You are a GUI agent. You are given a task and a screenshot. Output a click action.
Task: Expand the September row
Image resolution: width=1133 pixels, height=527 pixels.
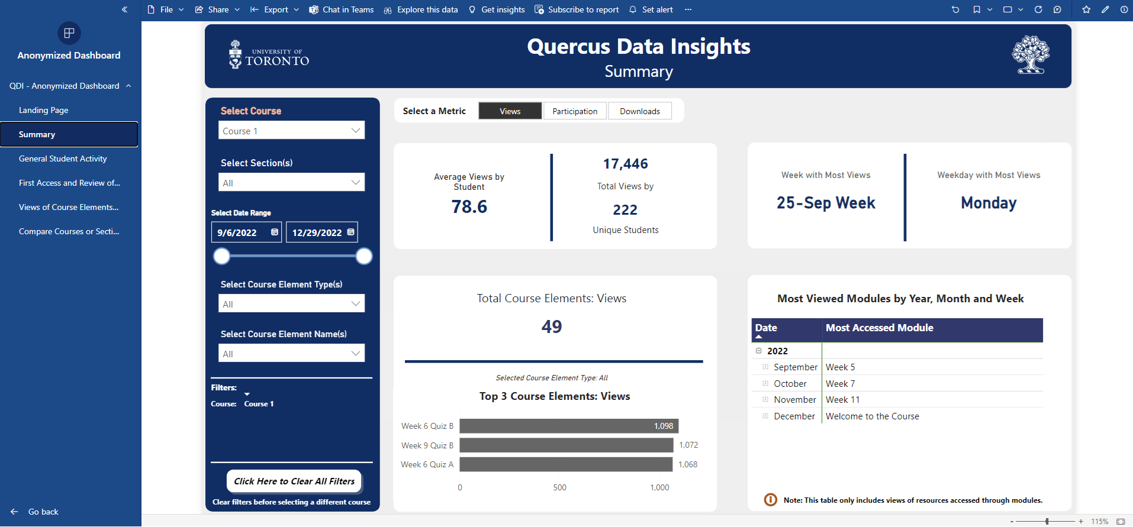pyautogui.click(x=765, y=367)
